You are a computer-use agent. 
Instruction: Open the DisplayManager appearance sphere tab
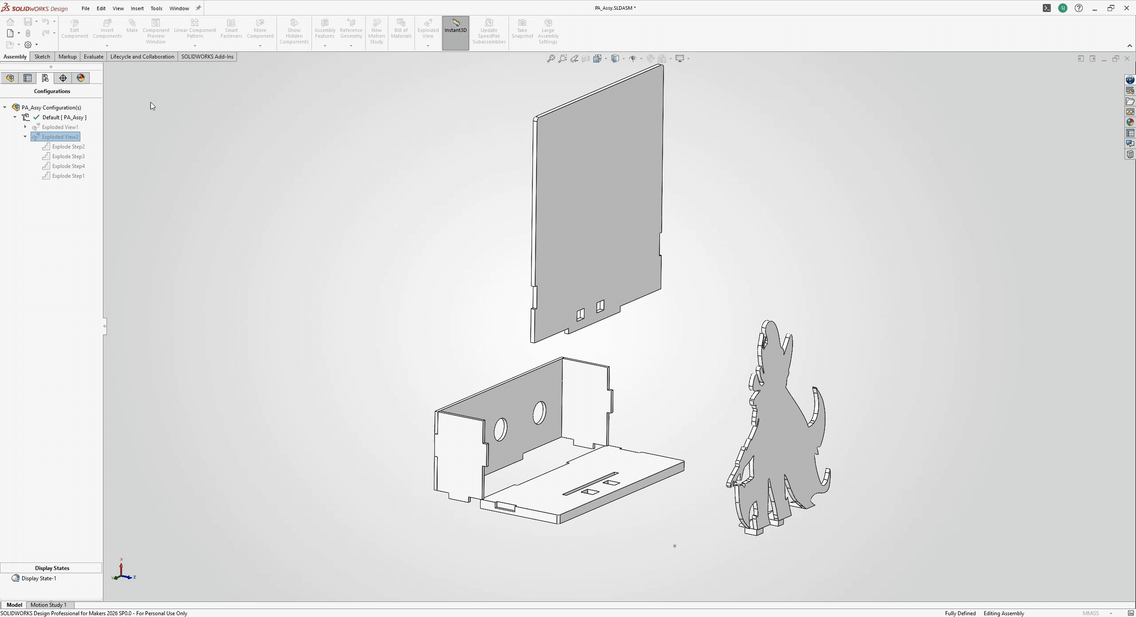(80, 78)
